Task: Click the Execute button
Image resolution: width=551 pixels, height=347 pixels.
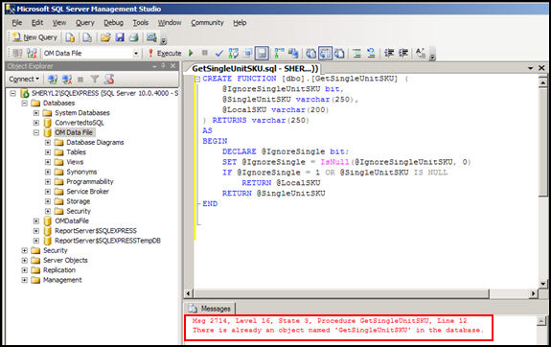Action: pos(165,53)
